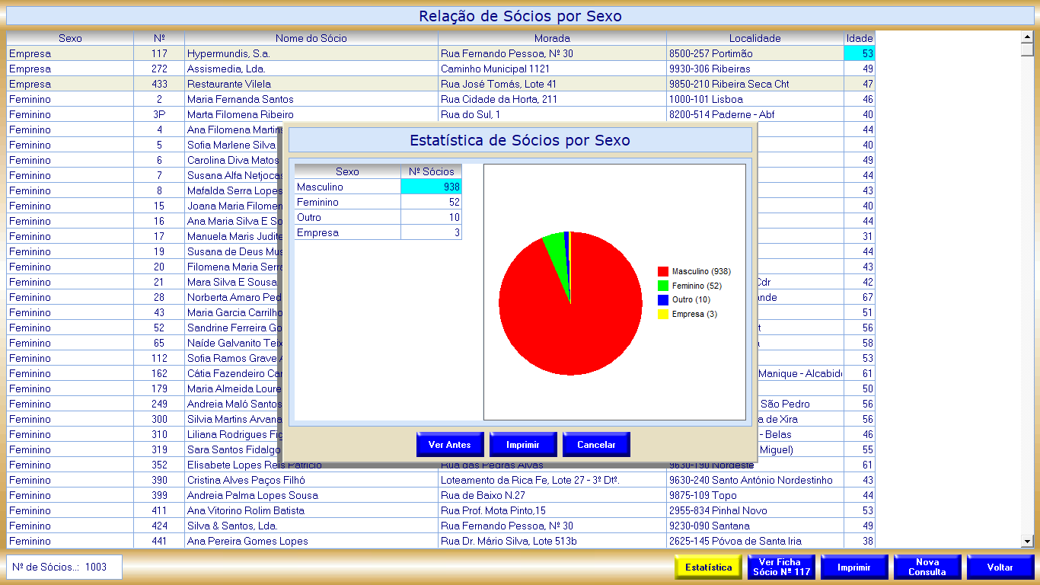Click the Ver Antes button
The width and height of the screenshot is (1040, 585).
tap(449, 445)
